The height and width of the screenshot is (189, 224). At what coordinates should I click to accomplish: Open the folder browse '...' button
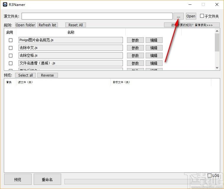point(178,16)
